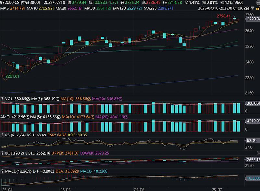Click the 2640 price axis label
This screenshot has width=260, height=191.
click(249, 31)
